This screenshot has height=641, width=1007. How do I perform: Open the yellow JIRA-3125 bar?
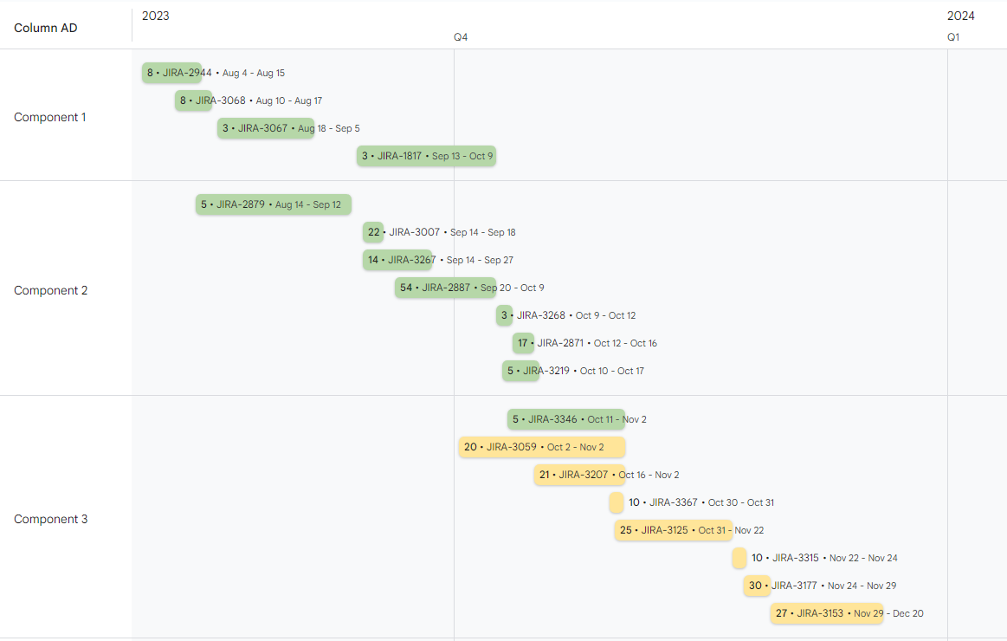point(674,529)
